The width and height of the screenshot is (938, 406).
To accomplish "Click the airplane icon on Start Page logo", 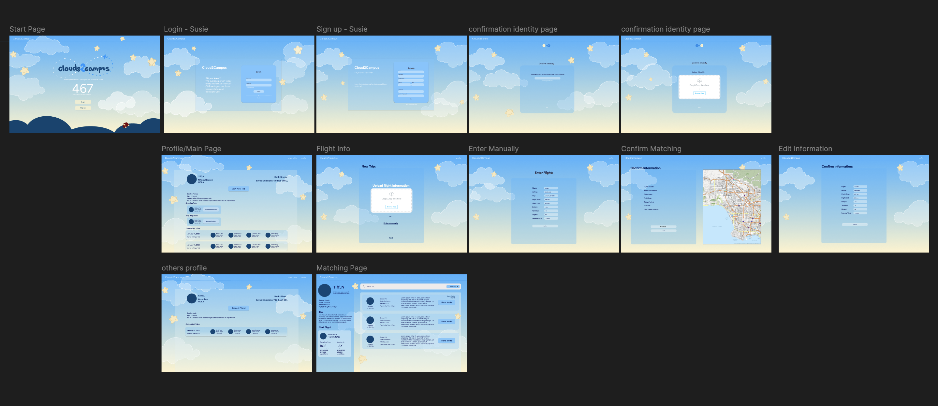I will tap(105, 57).
